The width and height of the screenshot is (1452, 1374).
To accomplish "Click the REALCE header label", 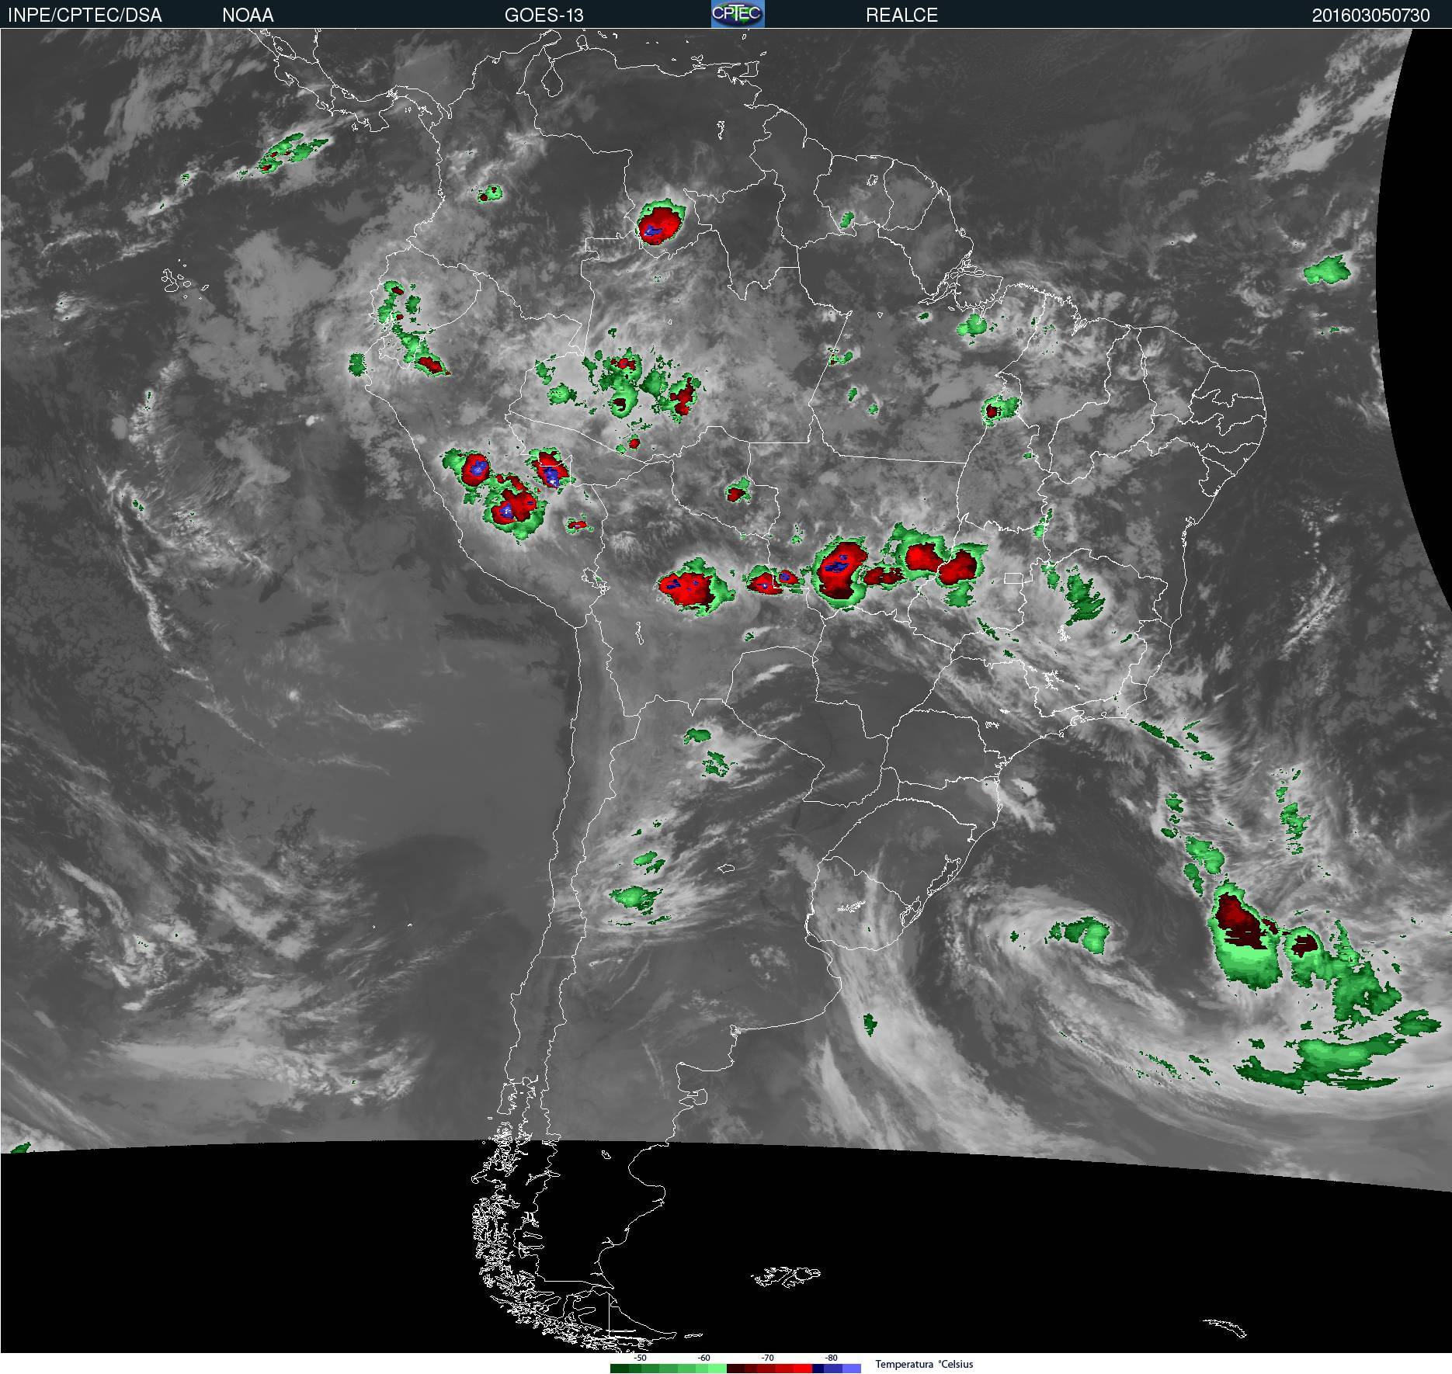I will (901, 16).
